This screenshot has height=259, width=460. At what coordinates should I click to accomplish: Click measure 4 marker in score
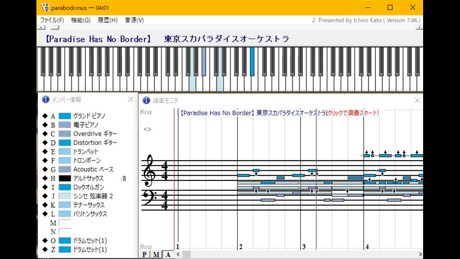click(367, 247)
